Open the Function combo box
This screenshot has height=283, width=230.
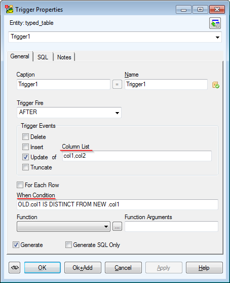(64, 227)
